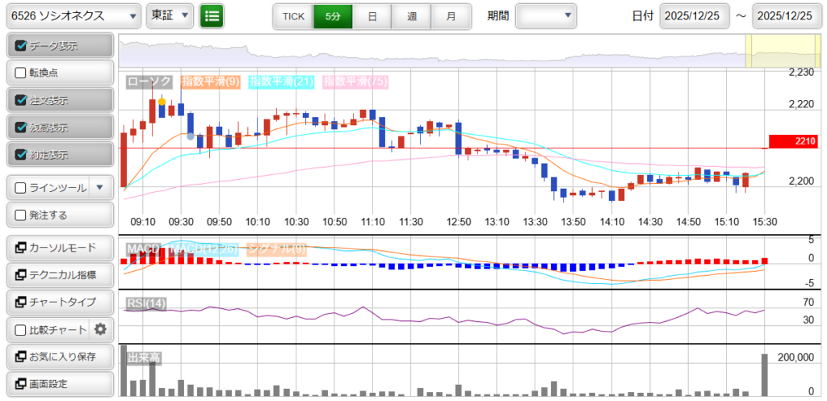Click the green list icon button
827x401 pixels.
point(212,15)
